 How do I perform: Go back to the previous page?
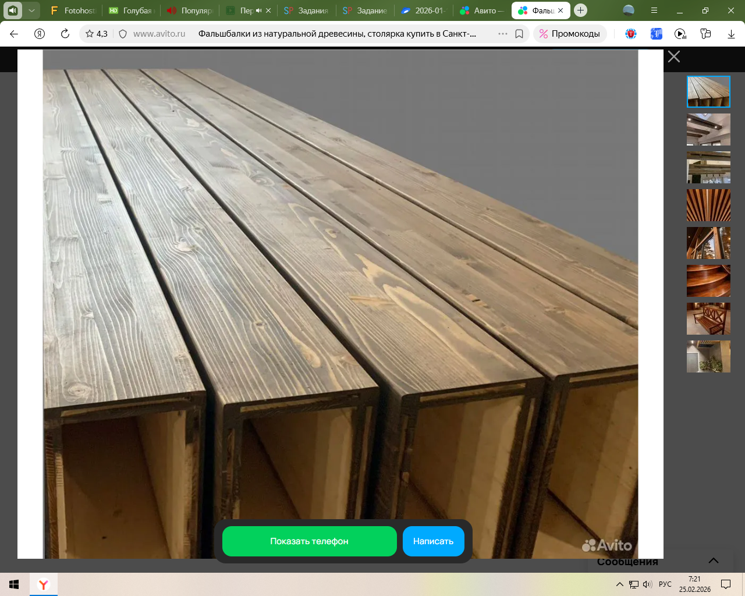tap(14, 34)
